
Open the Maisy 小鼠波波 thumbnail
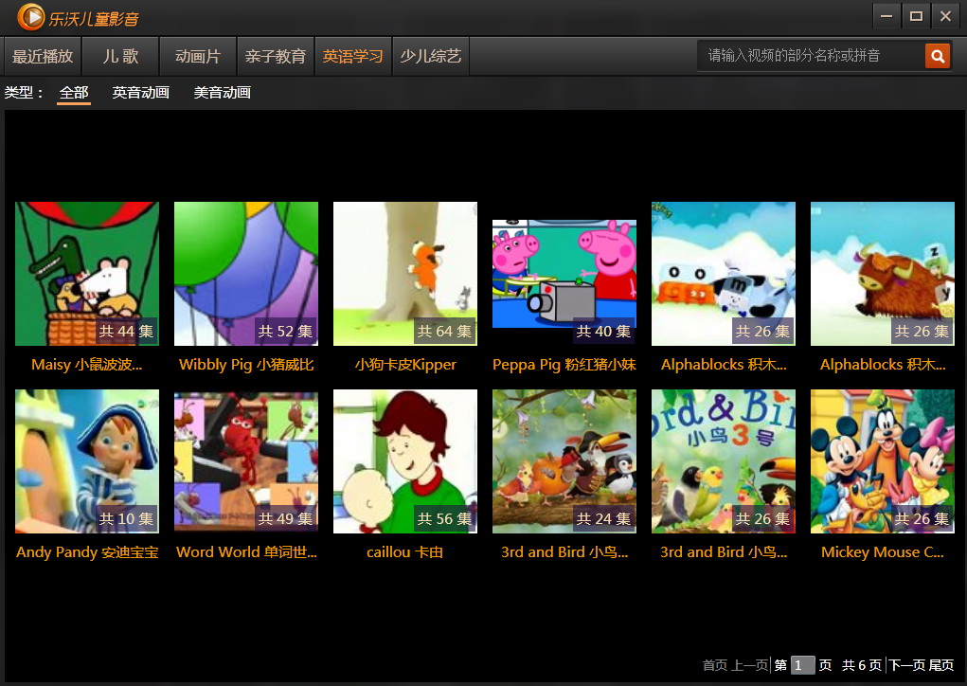click(87, 273)
